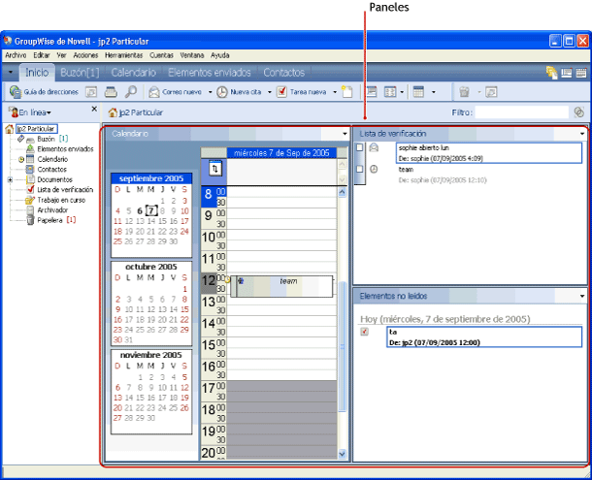
Task: Open the dropdown arrow left of Inicio tab
Action: point(11,73)
